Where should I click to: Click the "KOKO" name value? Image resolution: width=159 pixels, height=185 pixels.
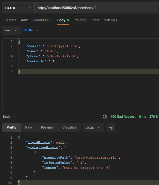50,51
